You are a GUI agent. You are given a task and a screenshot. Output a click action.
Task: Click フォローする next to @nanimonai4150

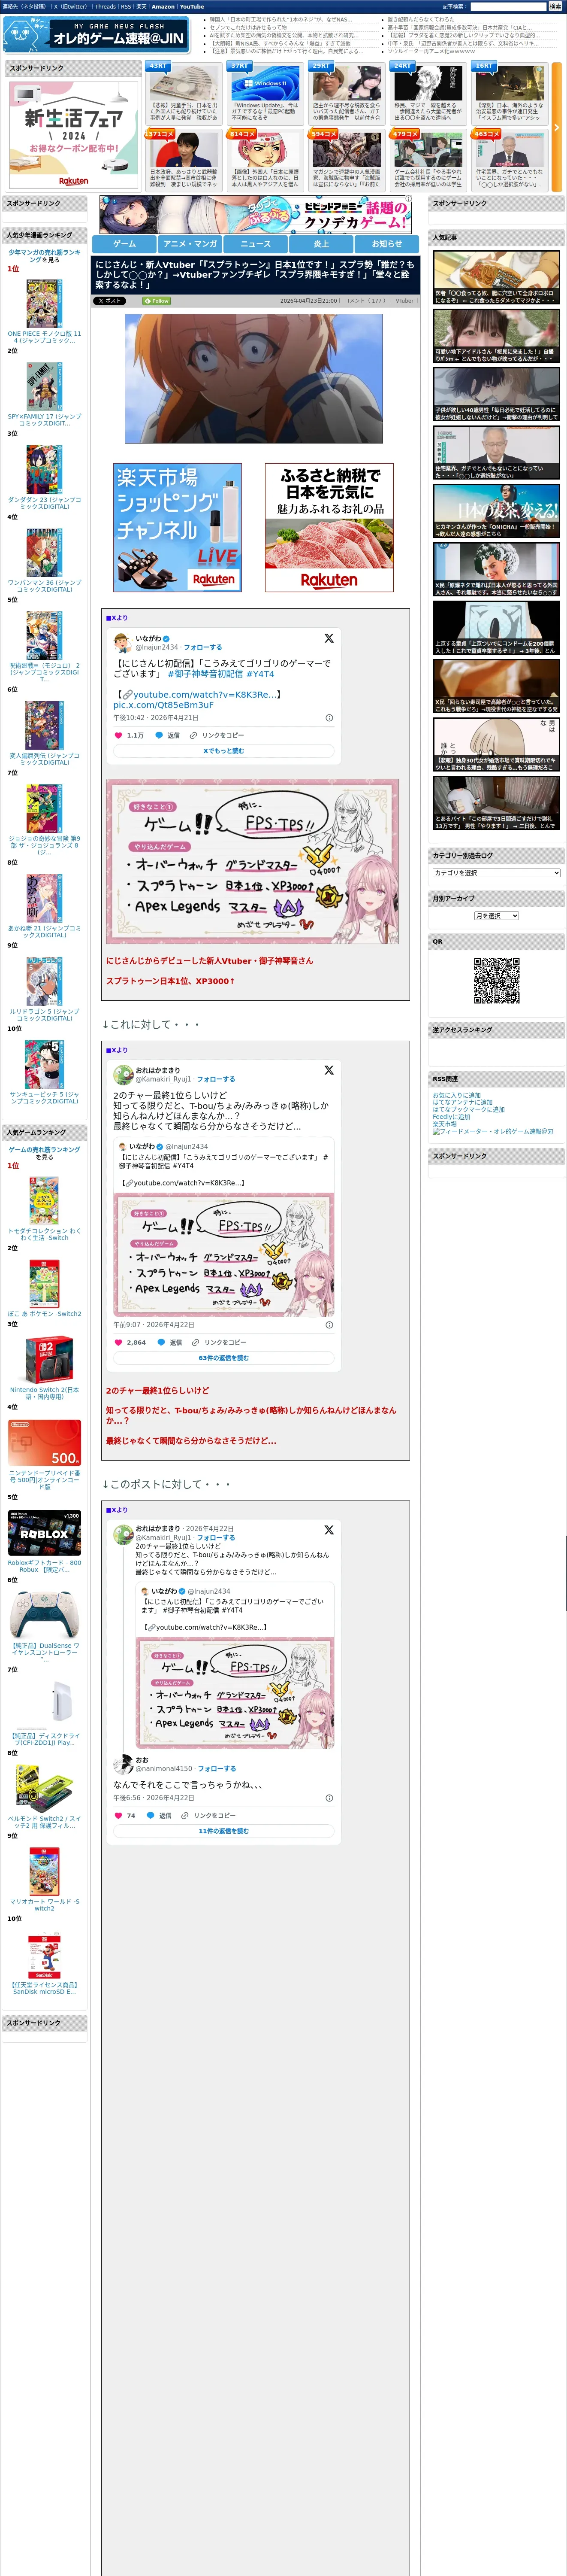coord(217,1769)
